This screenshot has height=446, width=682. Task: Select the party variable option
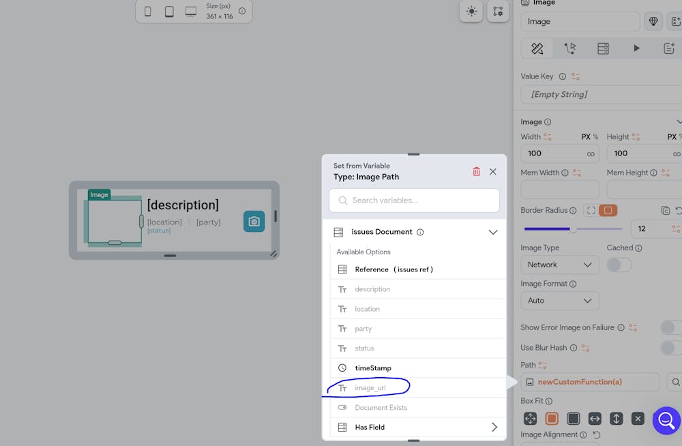(418, 329)
